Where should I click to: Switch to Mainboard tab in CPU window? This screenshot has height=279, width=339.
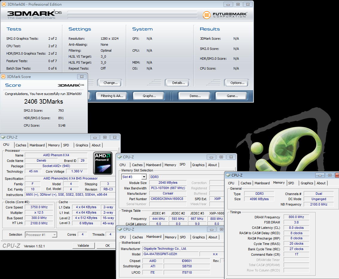click(37, 145)
